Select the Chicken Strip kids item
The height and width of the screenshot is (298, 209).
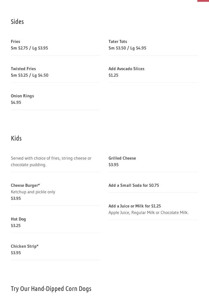(x=25, y=246)
